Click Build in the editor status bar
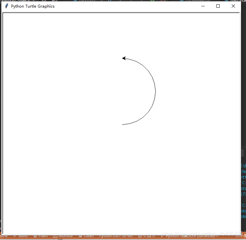 click(21, 236)
